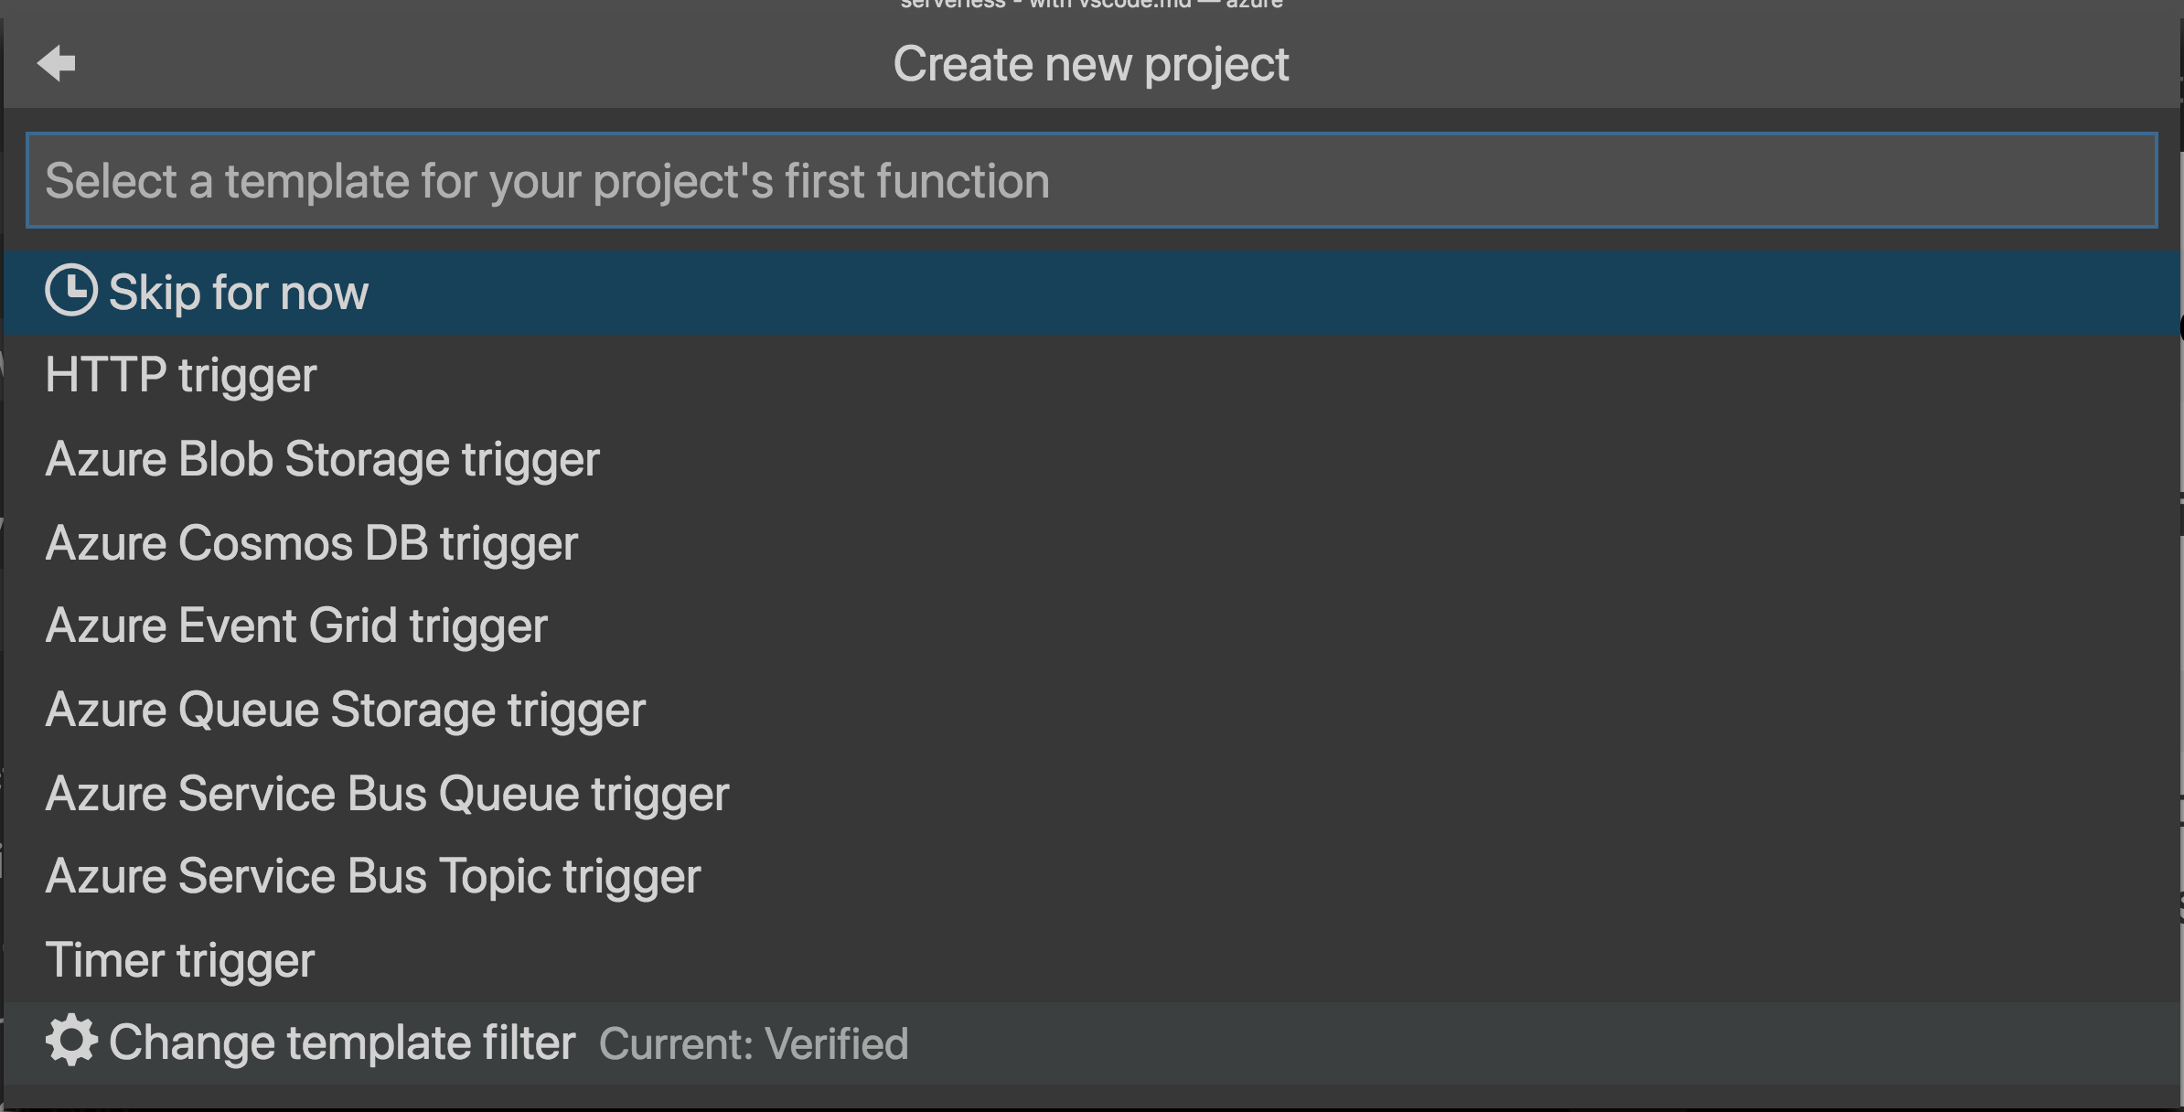The height and width of the screenshot is (1112, 2184).
Task: Choose the Azure Event Grid trigger
Action: (x=296, y=626)
